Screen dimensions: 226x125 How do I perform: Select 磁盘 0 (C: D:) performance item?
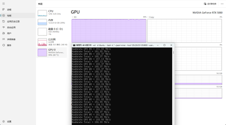click(x=52, y=31)
